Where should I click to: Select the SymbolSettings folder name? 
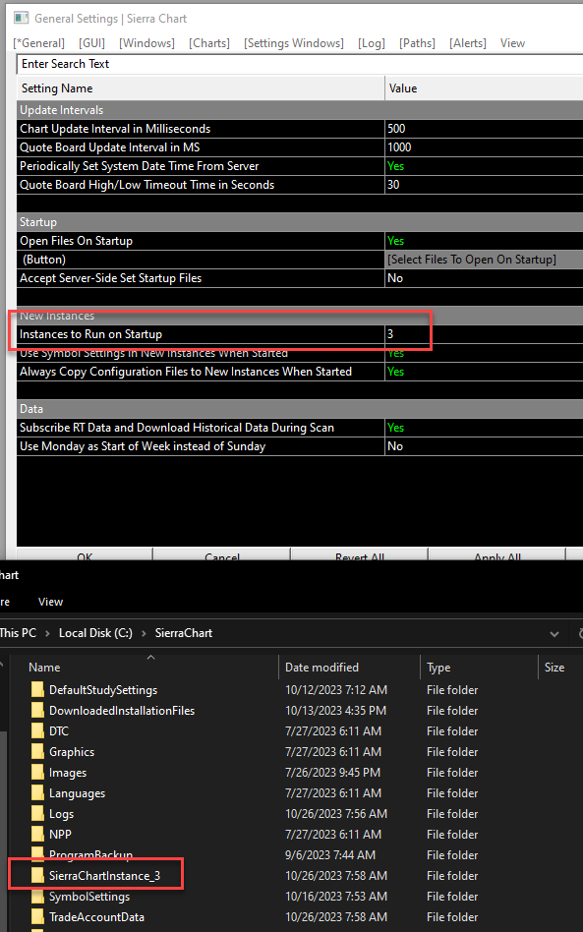pos(89,897)
